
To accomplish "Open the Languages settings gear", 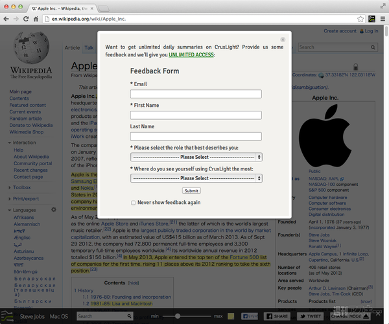I will (54, 210).
